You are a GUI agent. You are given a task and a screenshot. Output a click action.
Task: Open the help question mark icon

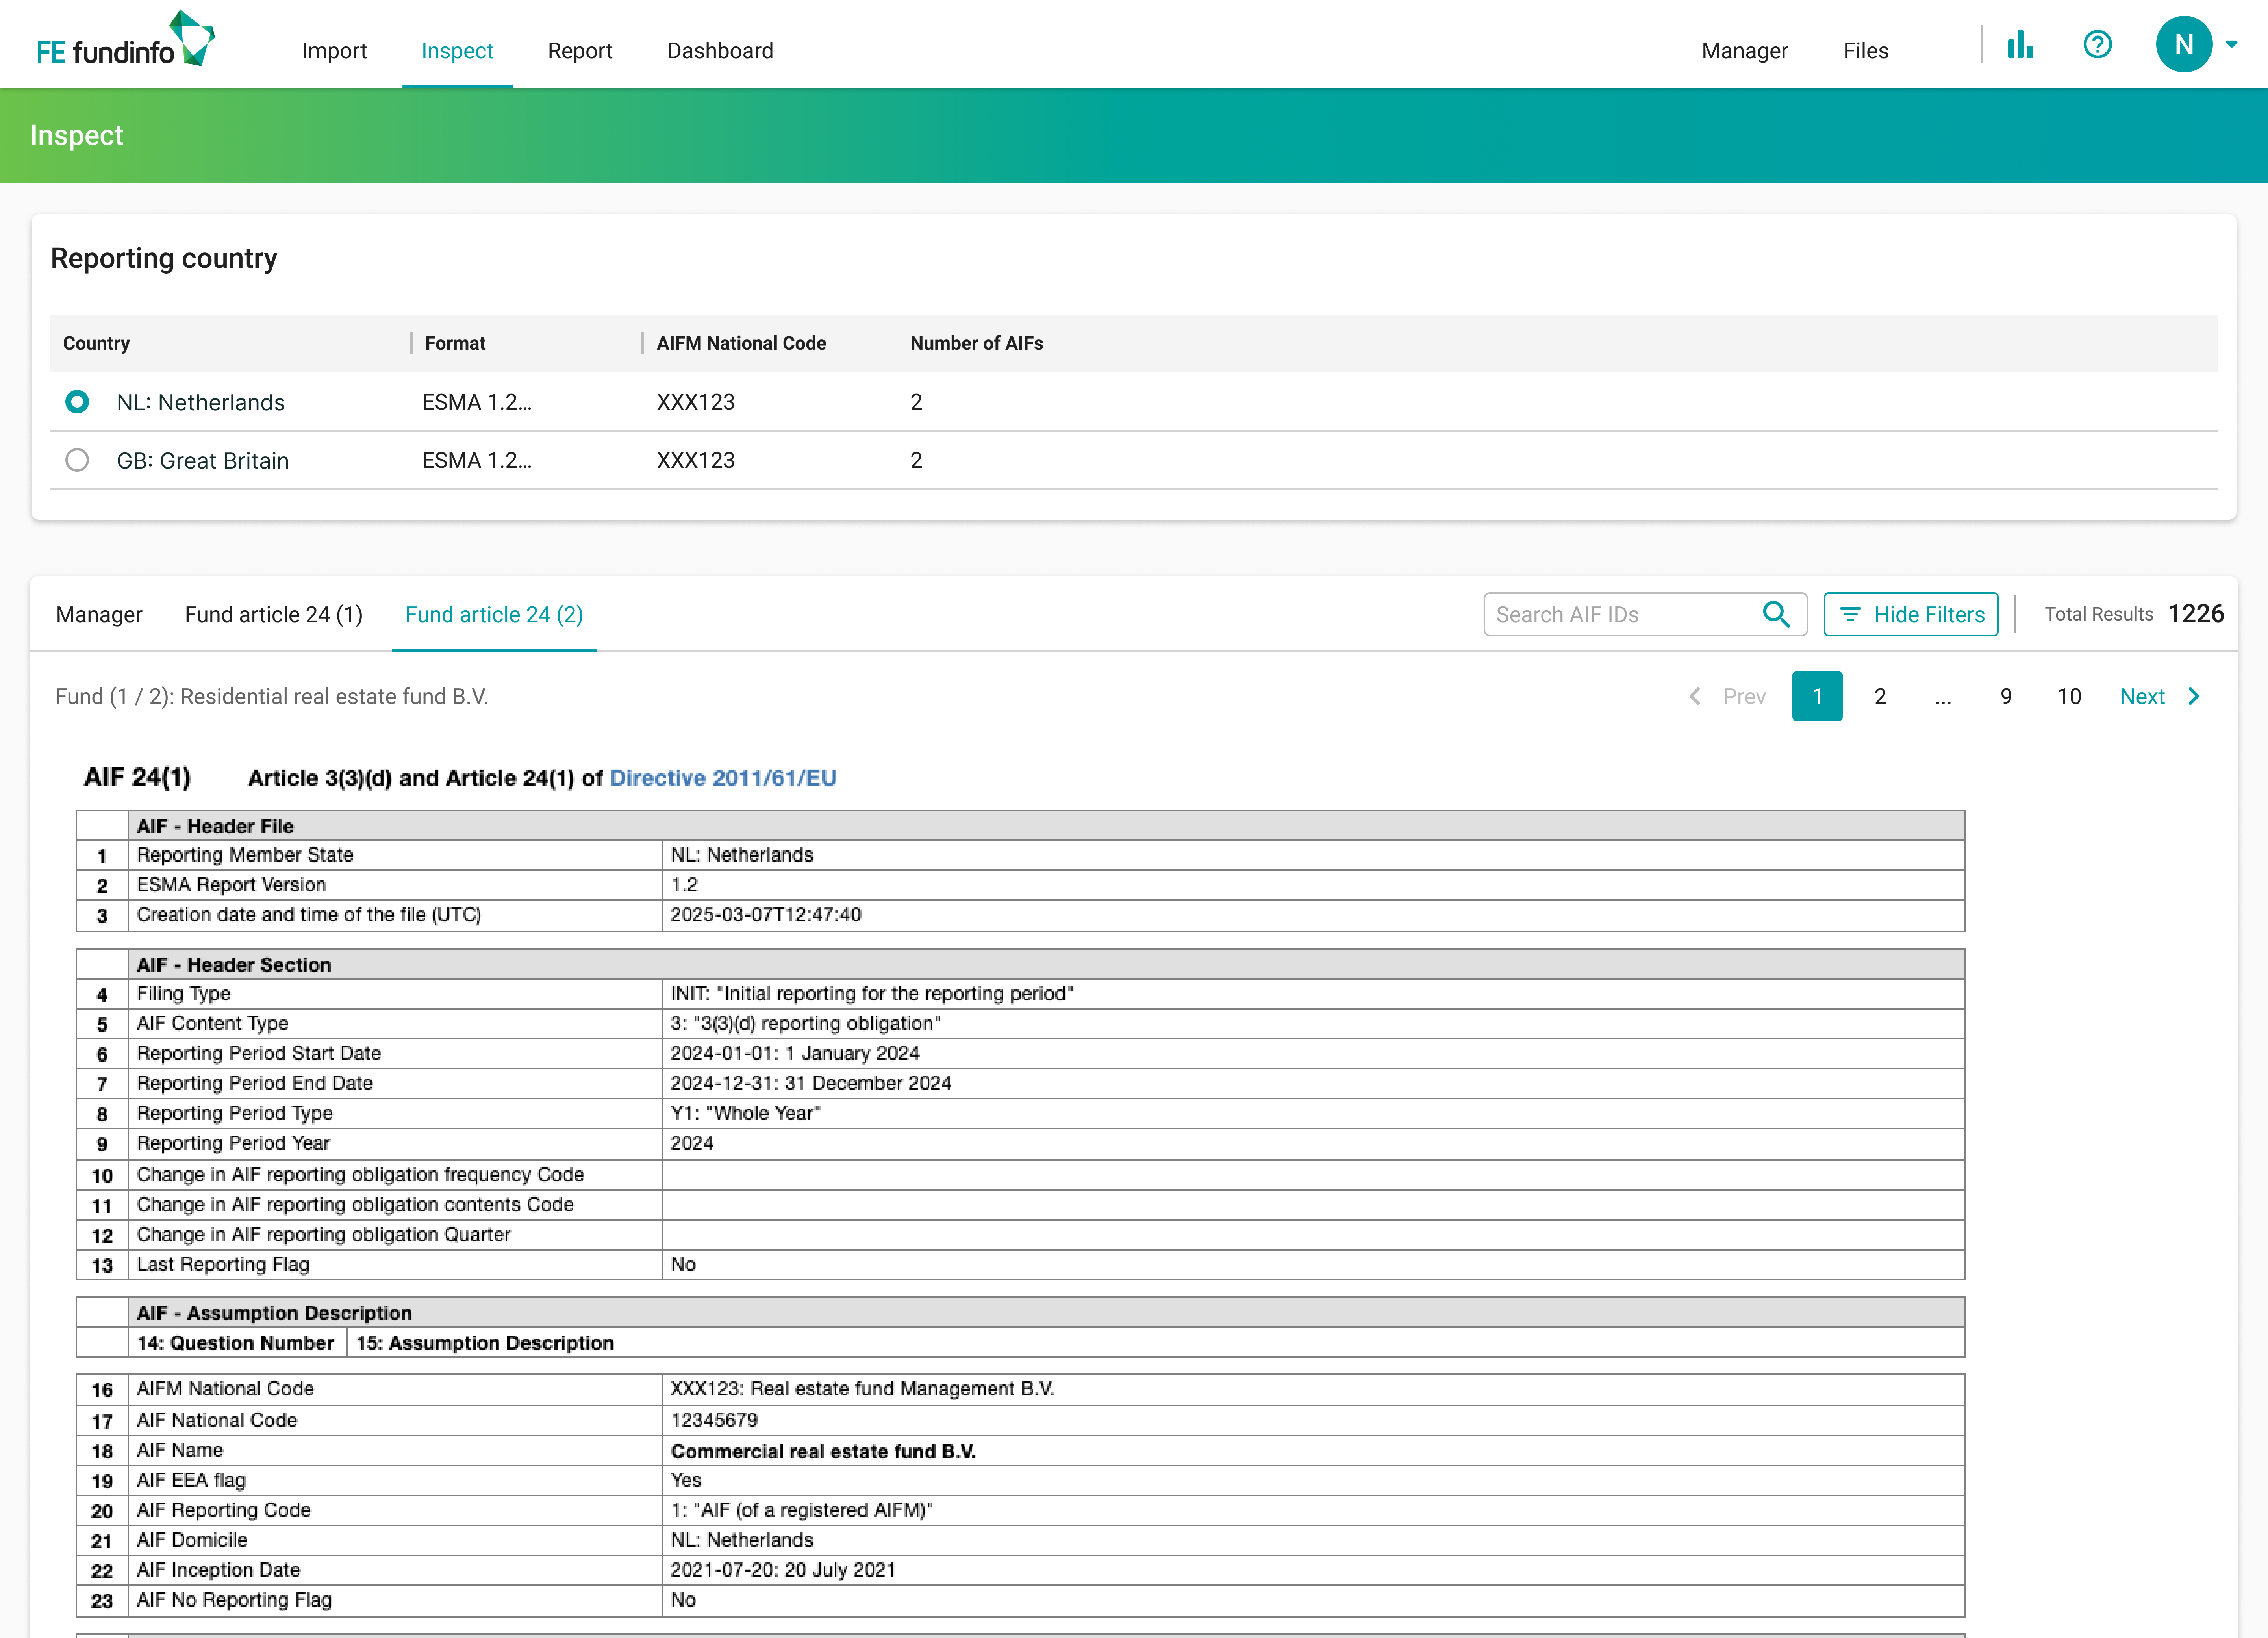click(2097, 45)
